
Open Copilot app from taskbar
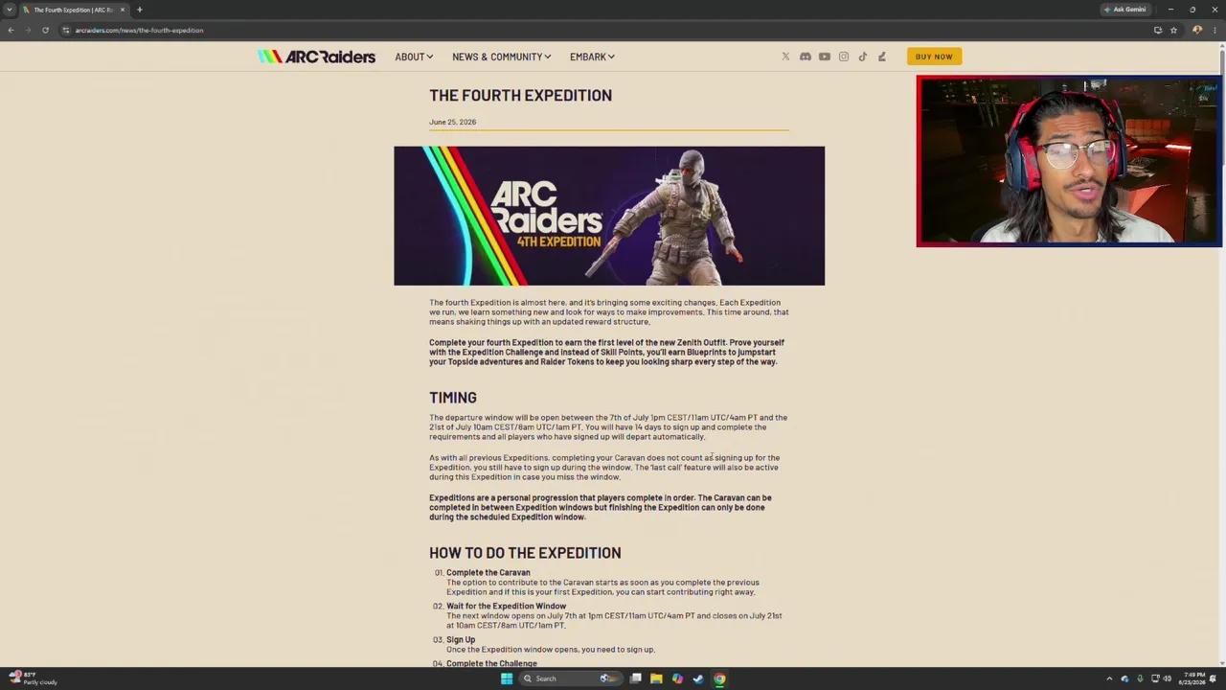click(677, 678)
